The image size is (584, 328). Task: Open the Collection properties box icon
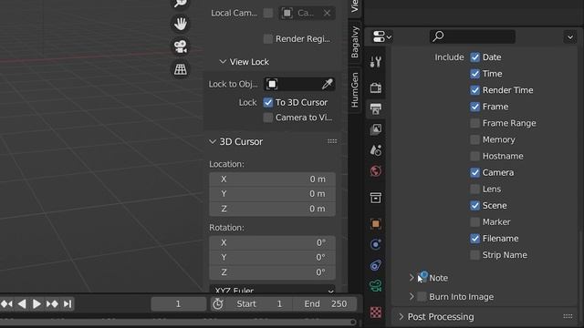[x=375, y=198]
